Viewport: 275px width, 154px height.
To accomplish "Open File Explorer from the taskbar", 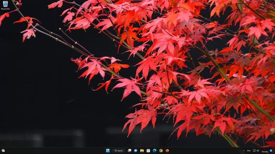I will tap(142, 151).
